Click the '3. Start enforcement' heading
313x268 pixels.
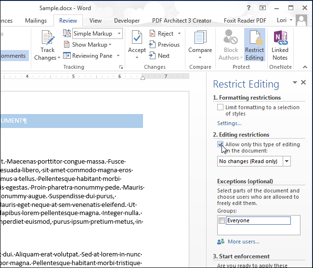tap(241, 256)
